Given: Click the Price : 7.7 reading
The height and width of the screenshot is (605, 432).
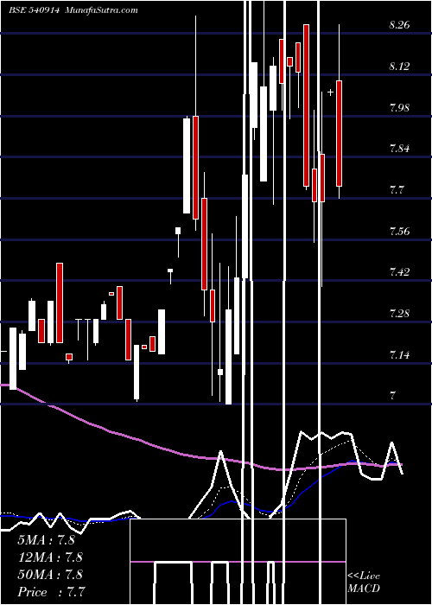Looking at the screenshot, I should [51, 592].
